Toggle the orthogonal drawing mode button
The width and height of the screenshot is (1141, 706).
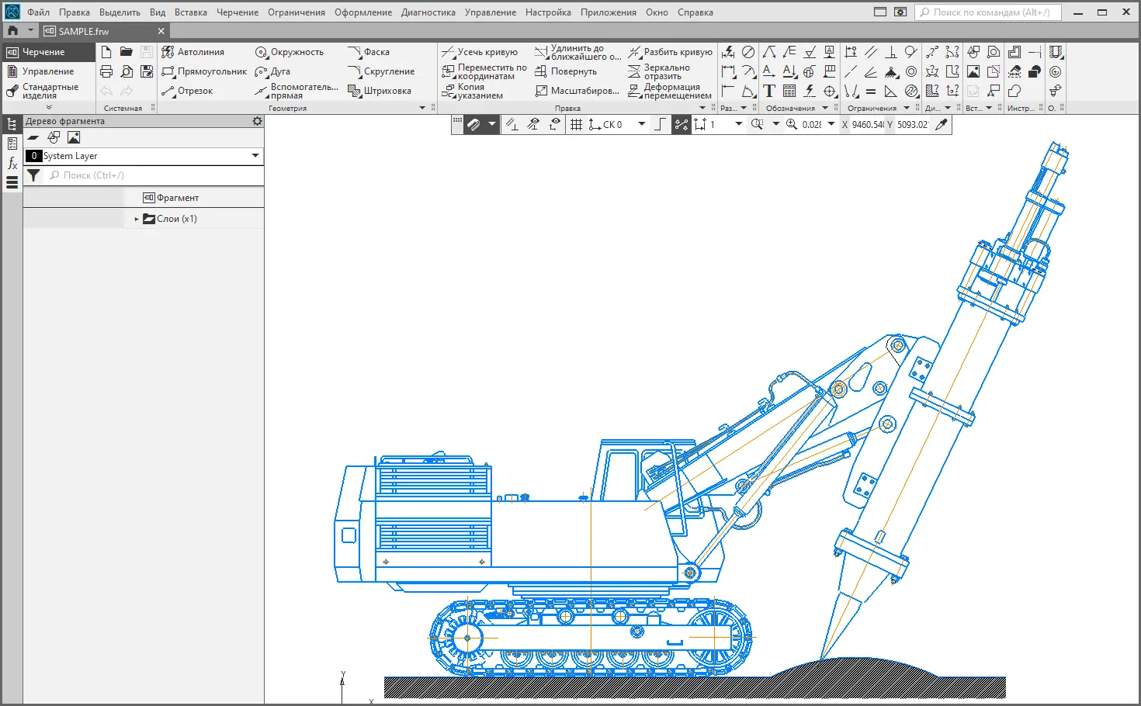tap(659, 124)
